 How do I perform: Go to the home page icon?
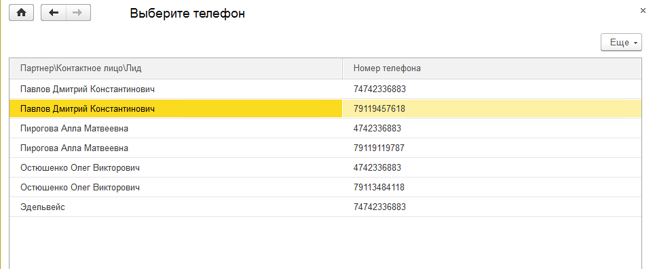pyautogui.click(x=21, y=13)
